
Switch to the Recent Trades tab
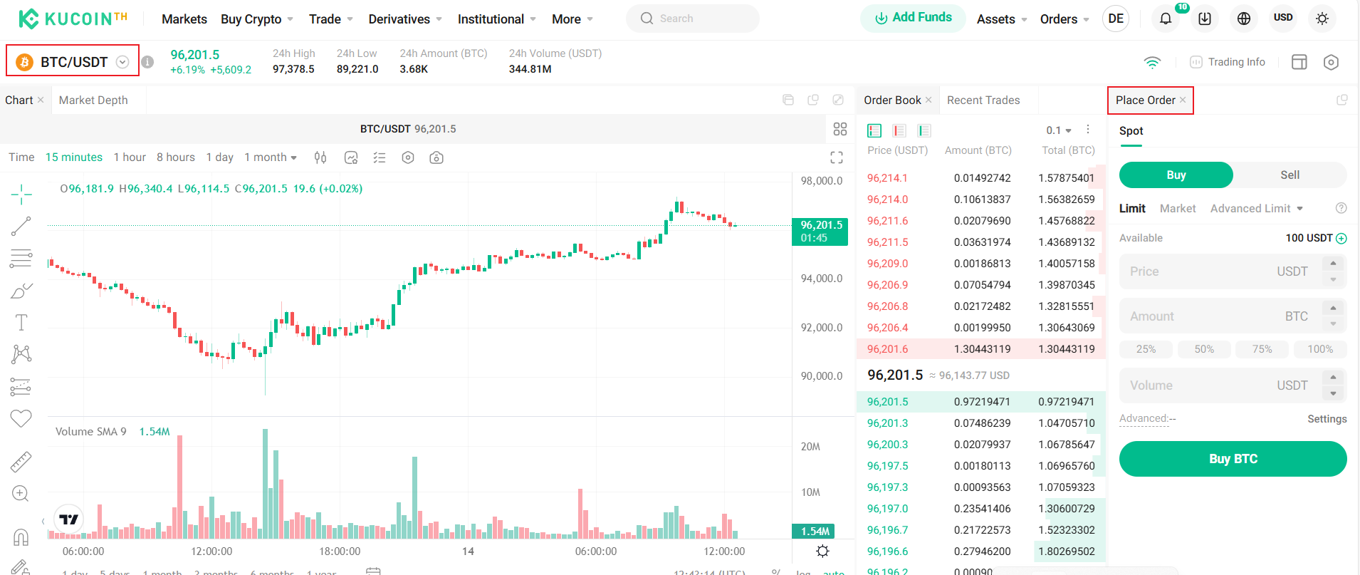click(x=983, y=100)
